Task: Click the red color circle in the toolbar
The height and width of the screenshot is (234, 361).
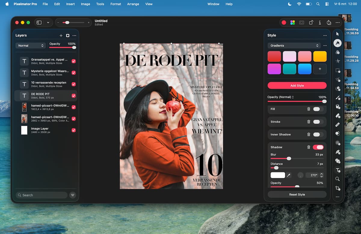Action: (x=284, y=22)
